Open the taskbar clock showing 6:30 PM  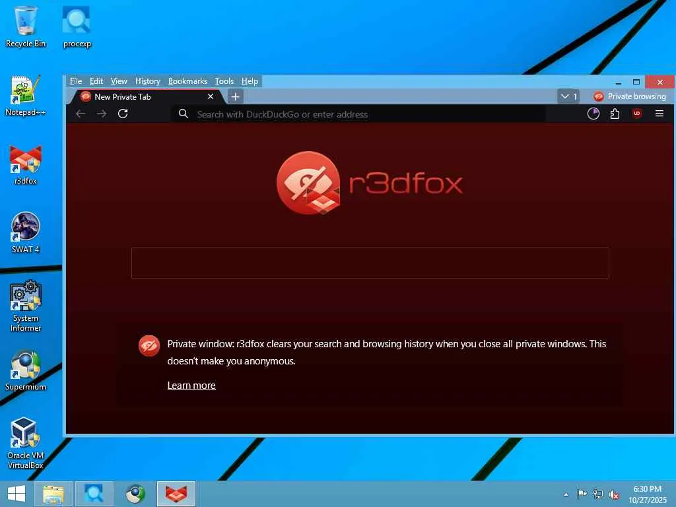click(647, 494)
